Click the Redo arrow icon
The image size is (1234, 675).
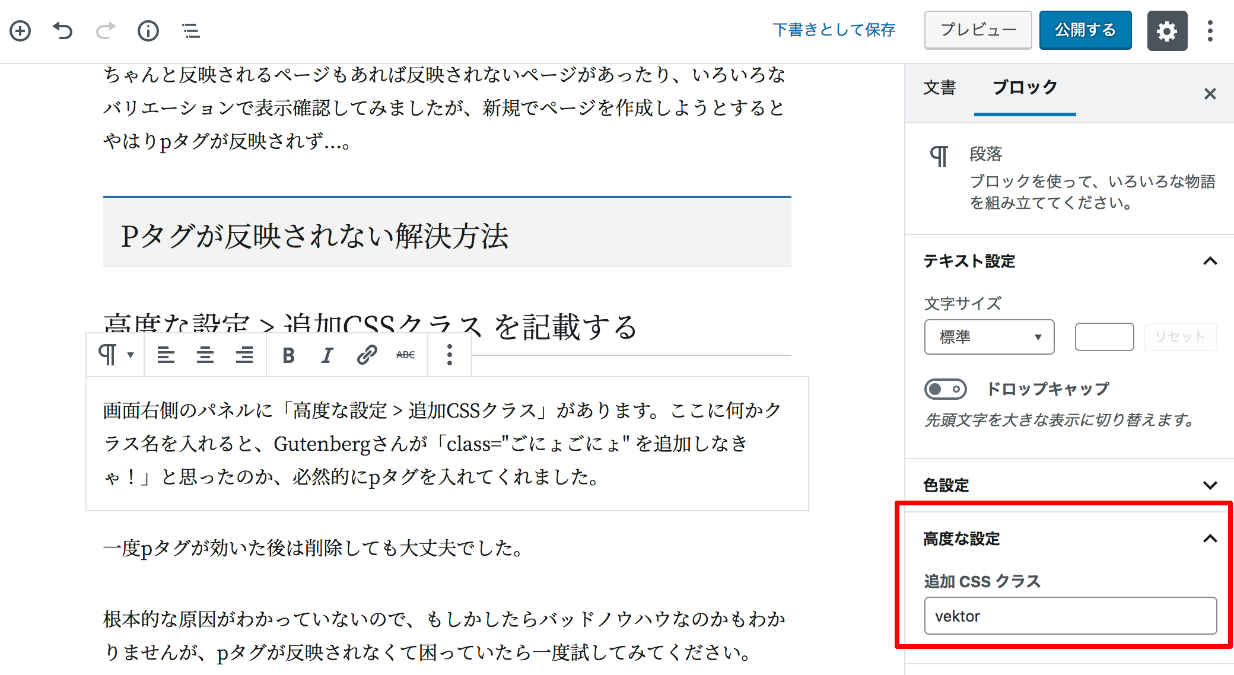106,30
